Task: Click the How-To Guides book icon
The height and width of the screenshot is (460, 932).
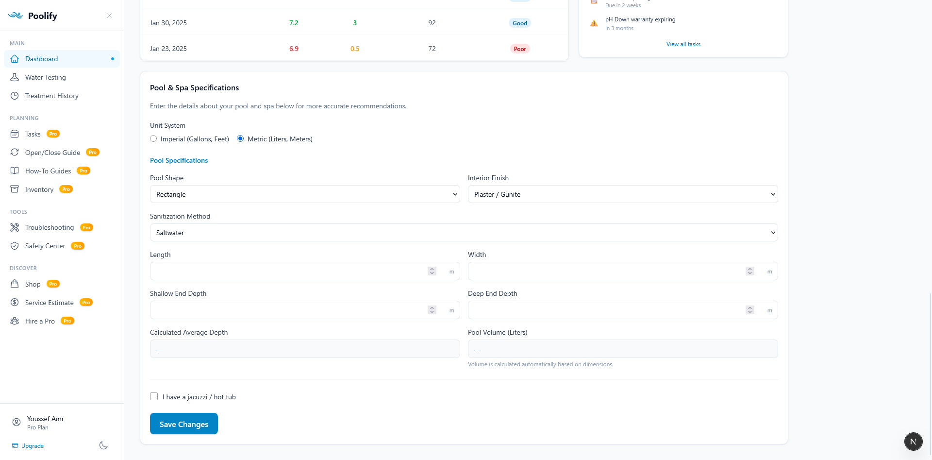Action: [x=15, y=171]
